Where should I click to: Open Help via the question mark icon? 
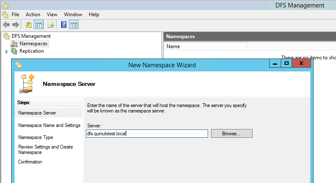[x=64, y=25]
